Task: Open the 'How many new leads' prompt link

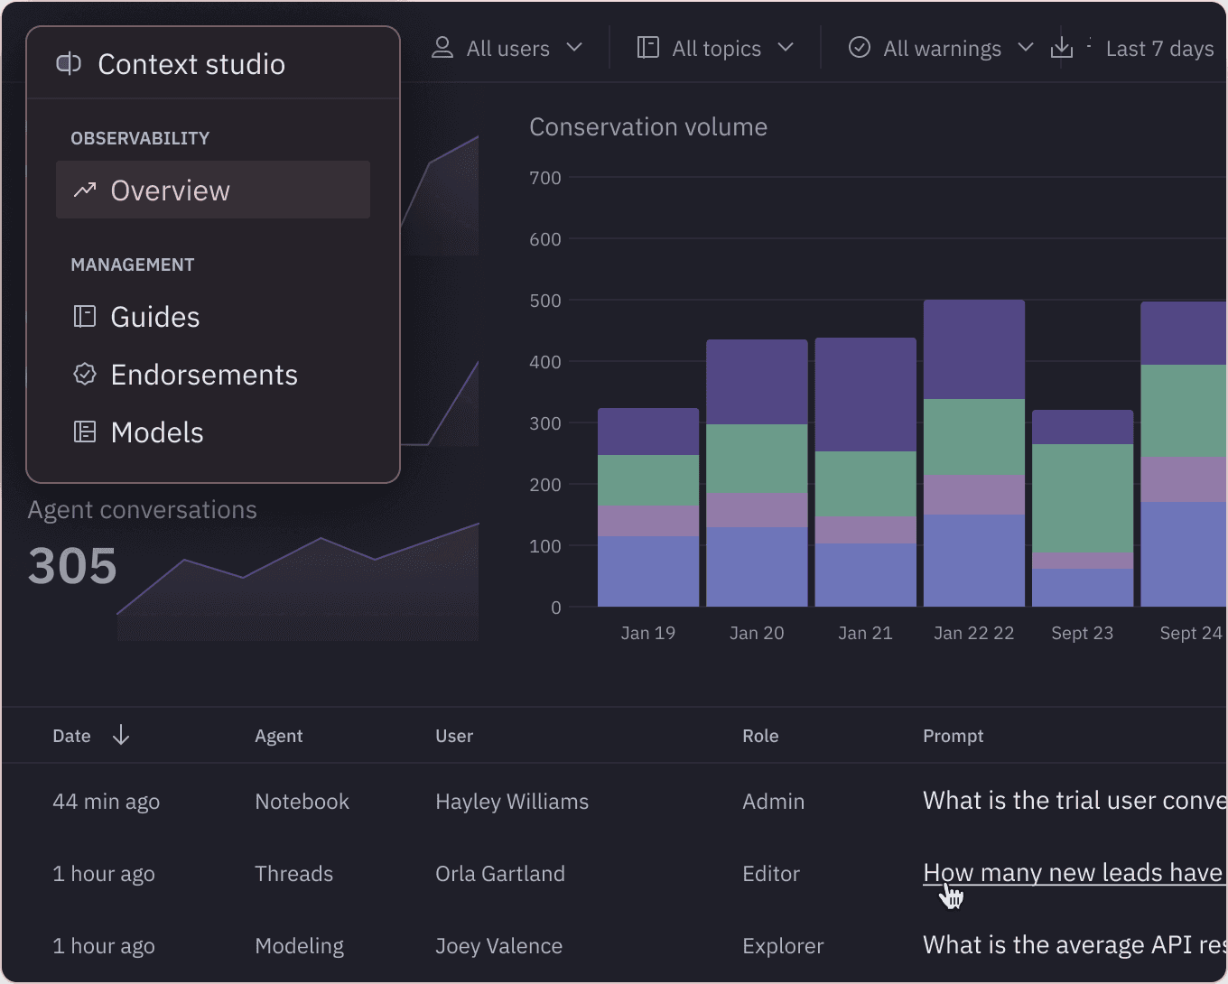Action: click(1074, 873)
